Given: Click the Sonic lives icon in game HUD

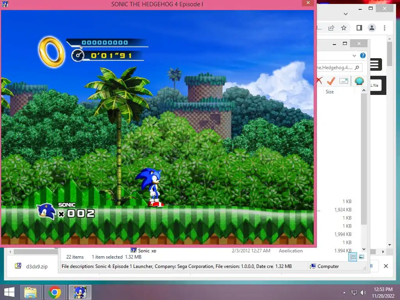Looking at the screenshot, I should point(46,211).
